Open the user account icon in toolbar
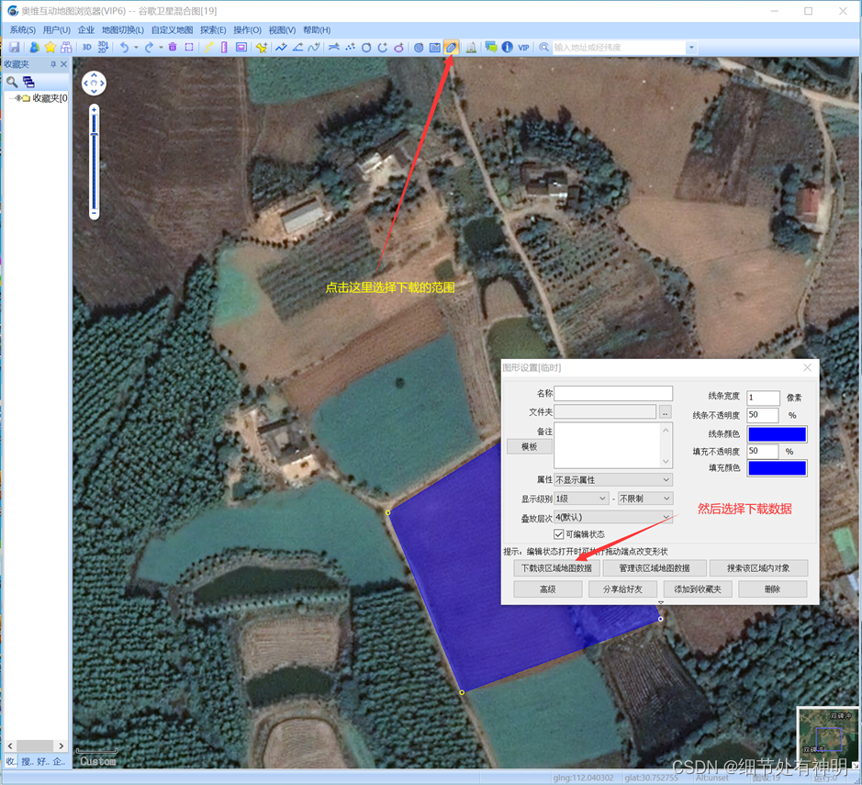The height and width of the screenshot is (785, 862). [x=34, y=48]
